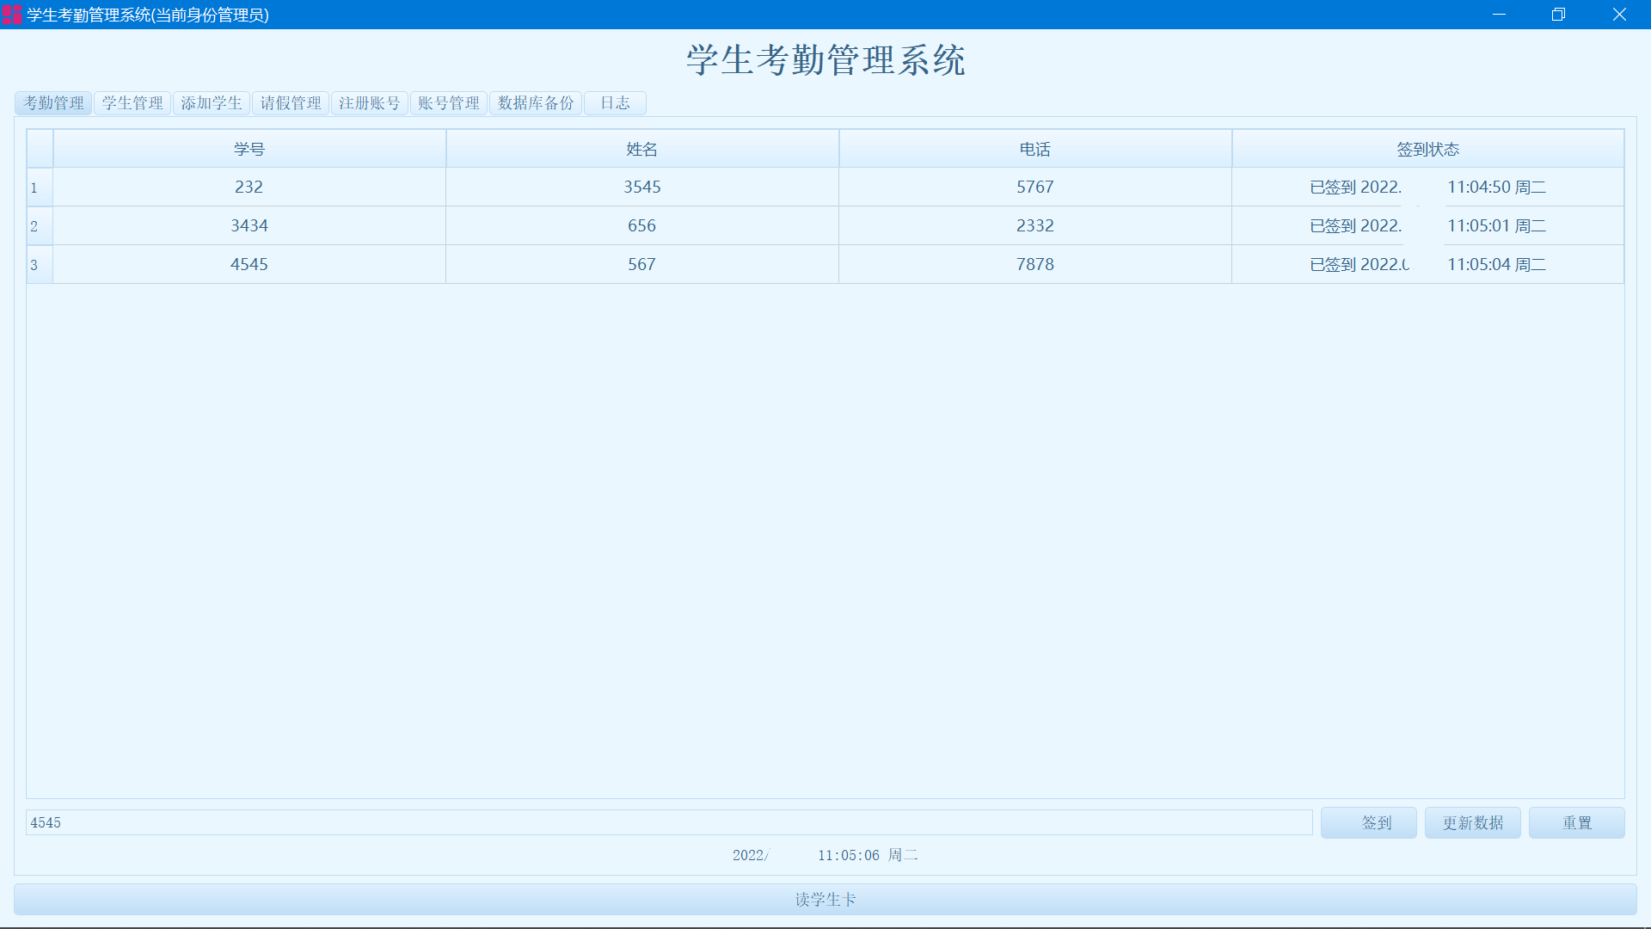Screen dimensions: 1651x929
Task: Click the 读学生卡 button
Action: point(825,900)
